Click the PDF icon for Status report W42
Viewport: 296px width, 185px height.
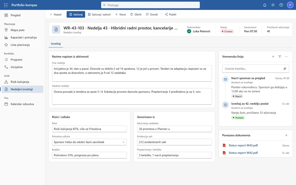[224, 153]
